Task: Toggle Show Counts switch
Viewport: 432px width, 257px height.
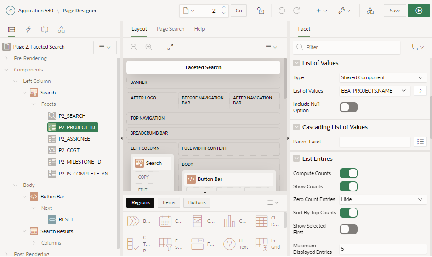Action: coord(348,186)
